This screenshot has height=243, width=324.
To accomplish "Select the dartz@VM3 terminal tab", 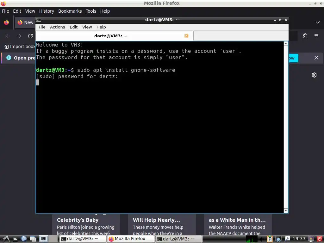I will pyautogui.click(x=115, y=36).
